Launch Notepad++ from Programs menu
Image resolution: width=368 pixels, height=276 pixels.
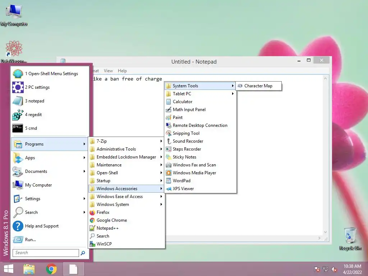point(126,228)
